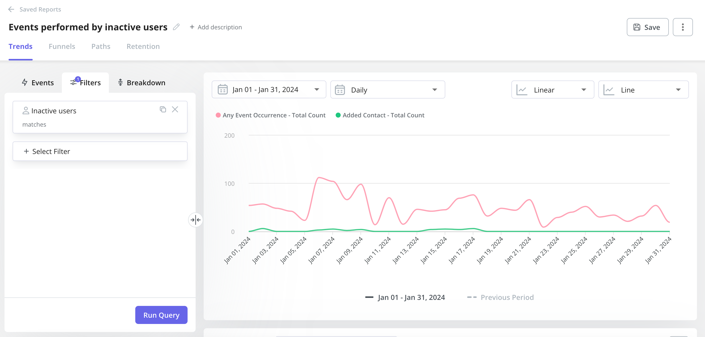Switch to the Funnels tab
This screenshot has width=705, height=337.
pos(62,46)
